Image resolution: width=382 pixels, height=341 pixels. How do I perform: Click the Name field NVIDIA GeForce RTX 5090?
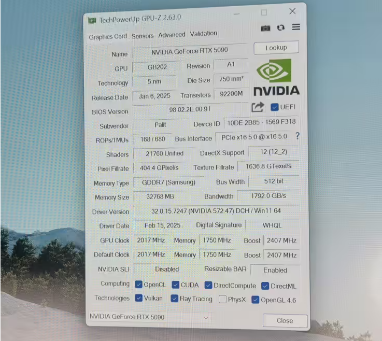coord(190,51)
